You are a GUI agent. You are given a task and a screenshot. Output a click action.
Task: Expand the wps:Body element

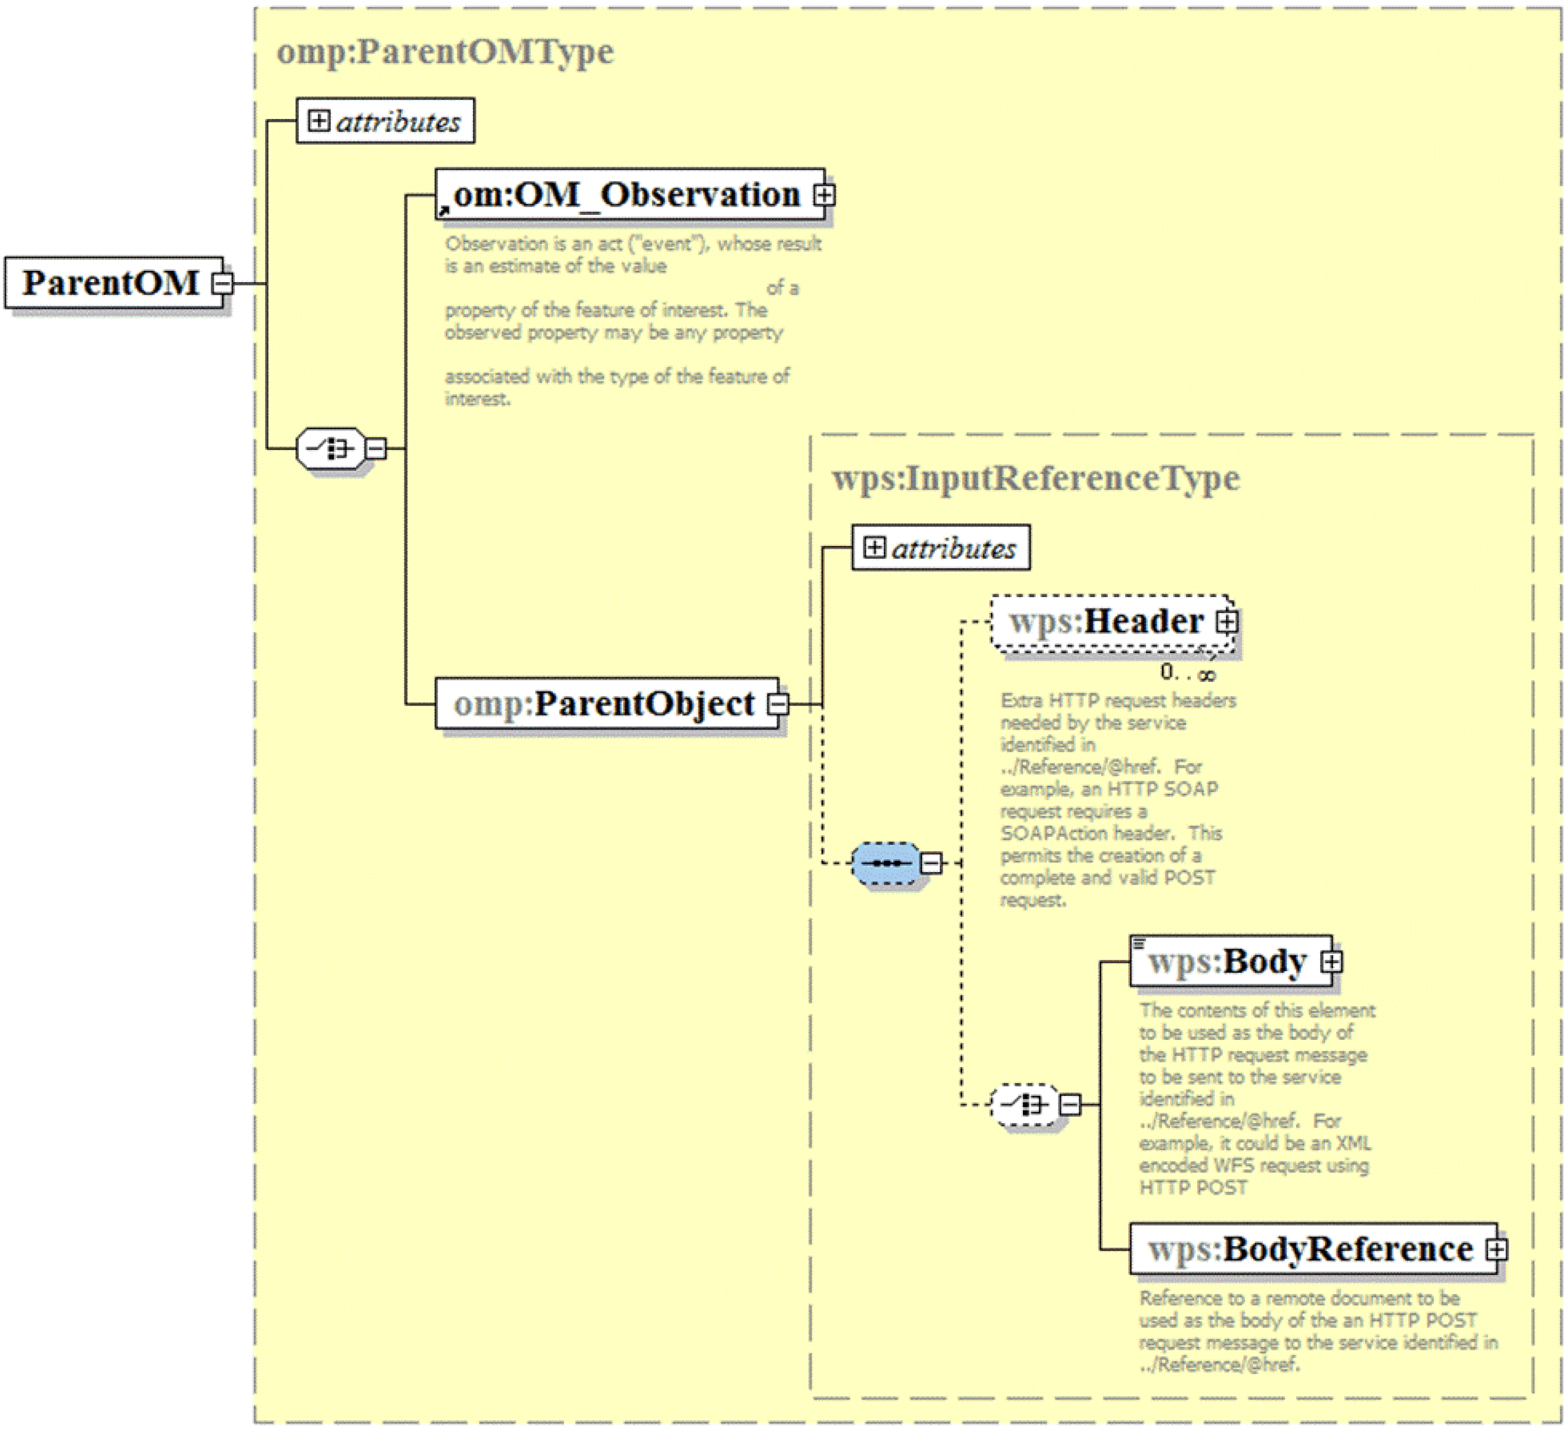point(1331,962)
